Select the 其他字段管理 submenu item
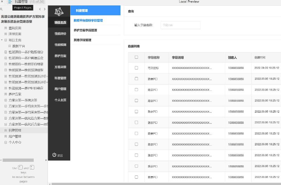This screenshot has height=185, width=281. pos(83,40)
